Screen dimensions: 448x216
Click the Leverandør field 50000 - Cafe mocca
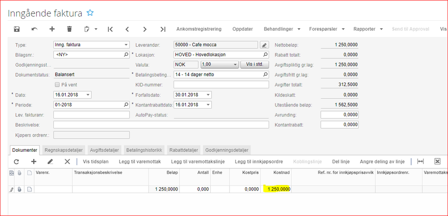[x=216, y=45]
